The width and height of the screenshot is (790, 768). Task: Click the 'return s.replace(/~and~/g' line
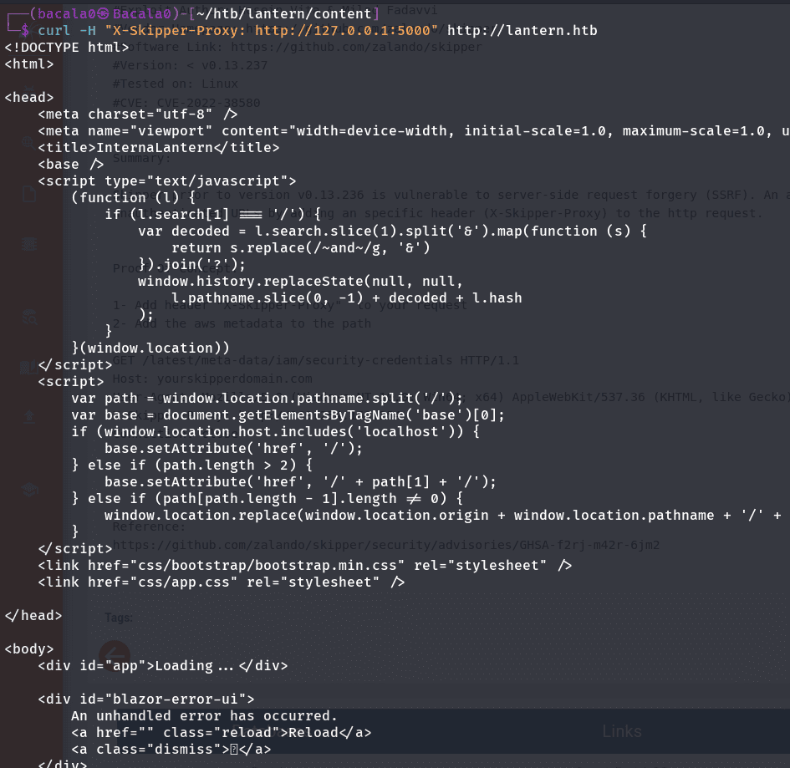[300, 247]
